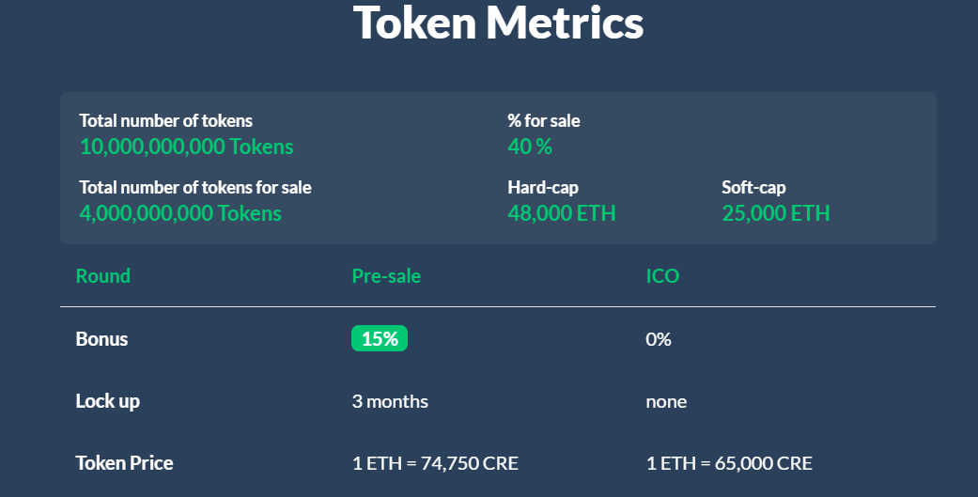
Task: Select the 1 ETH = 74,750 CRE price
Action: point(435,462)
